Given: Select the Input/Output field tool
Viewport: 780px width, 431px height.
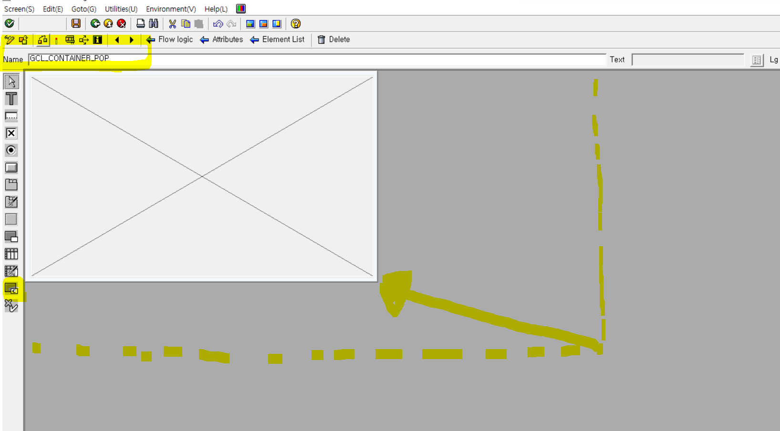Looking at the screenshot, I should (x=11, y=116).
